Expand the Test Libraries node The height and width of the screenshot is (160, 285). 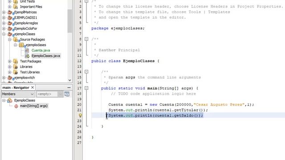tap(10, 72)
